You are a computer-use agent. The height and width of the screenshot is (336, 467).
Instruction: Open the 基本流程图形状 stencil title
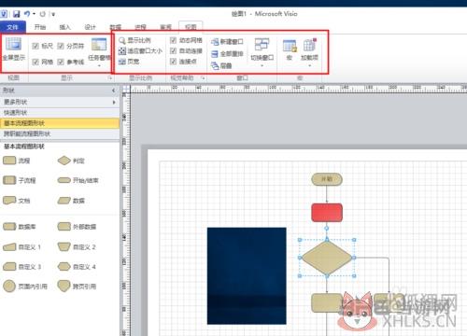coord(60,123)
